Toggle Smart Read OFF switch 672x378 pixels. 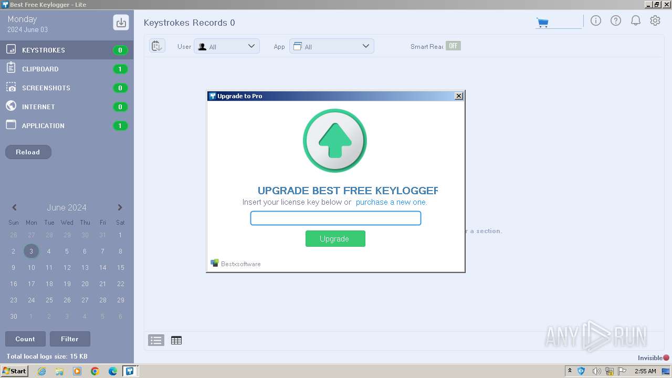click(453, 46)
